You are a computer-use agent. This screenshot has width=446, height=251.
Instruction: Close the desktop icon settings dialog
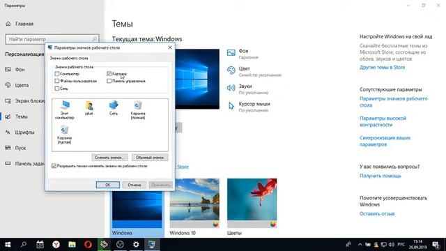click(170, 47)
